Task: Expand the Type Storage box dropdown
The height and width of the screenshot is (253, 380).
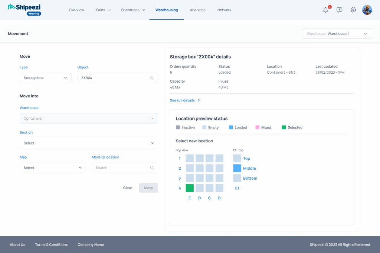Action: (45, 78)
